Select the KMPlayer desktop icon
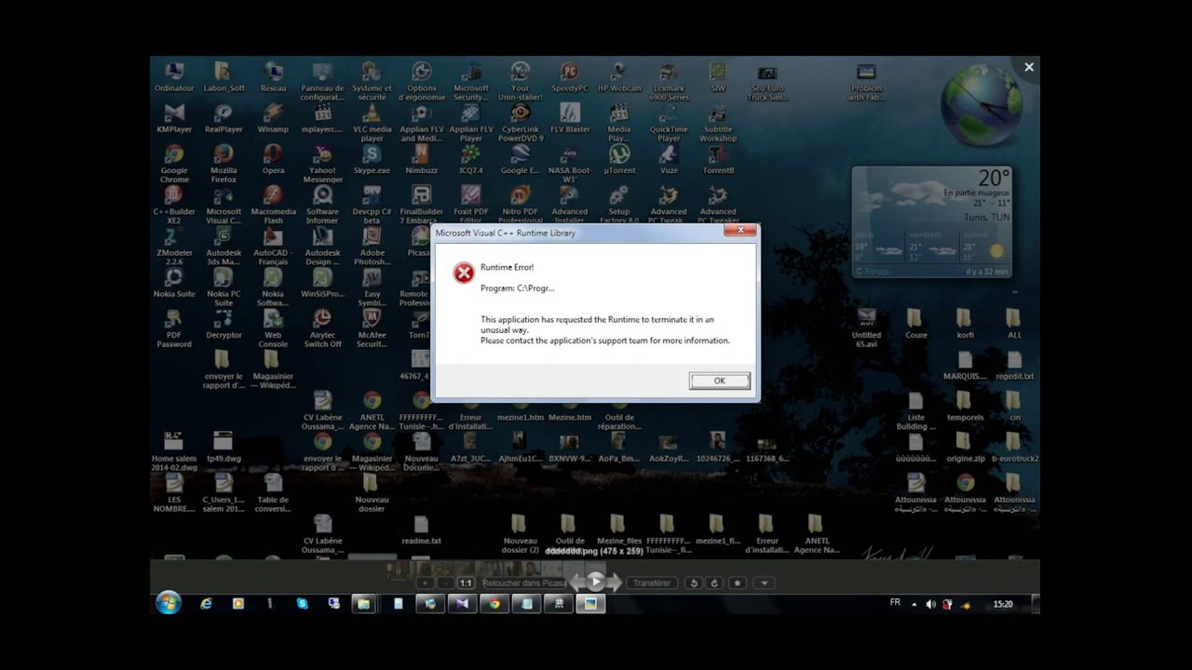1192x670 pixels. coord(174,119)
